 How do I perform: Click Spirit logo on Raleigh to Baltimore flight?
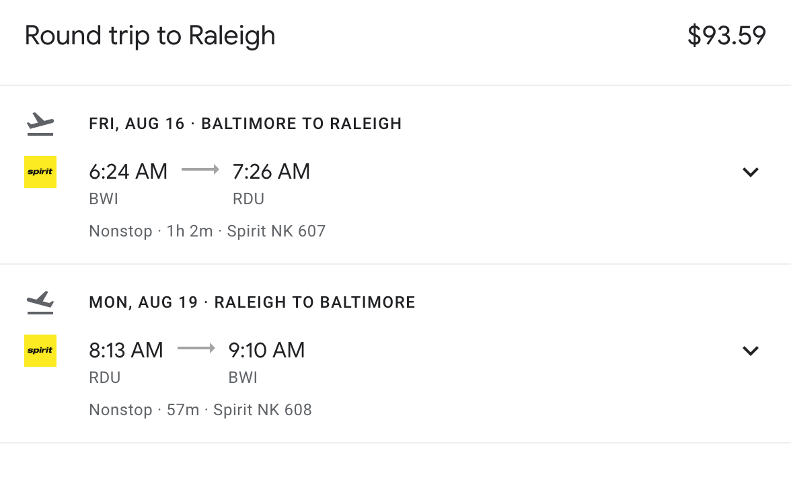point(40,351)
